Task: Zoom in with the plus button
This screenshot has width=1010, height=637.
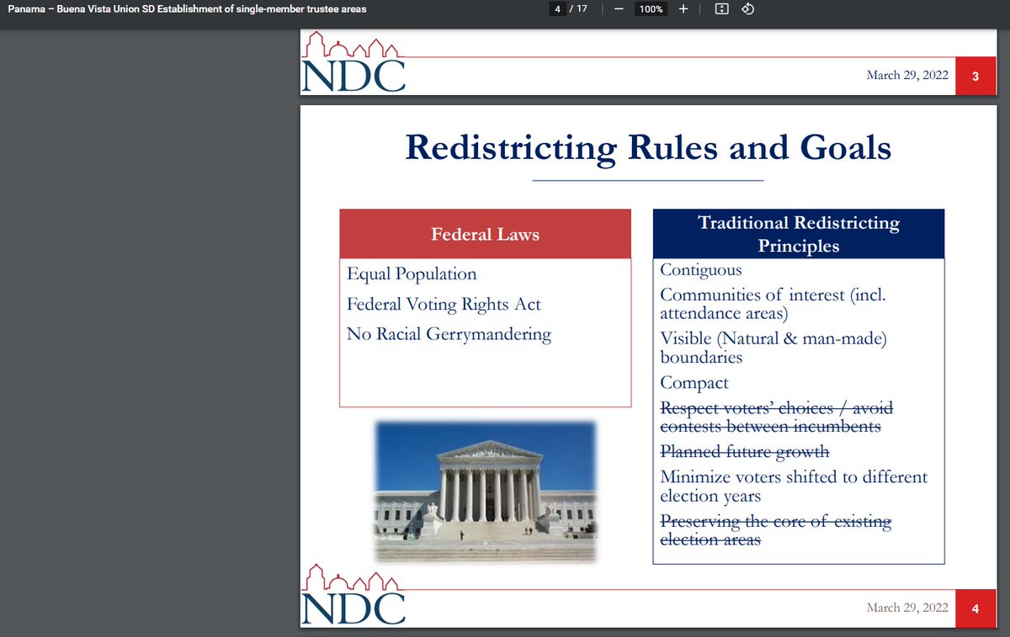Action: [x=683, y=9]
